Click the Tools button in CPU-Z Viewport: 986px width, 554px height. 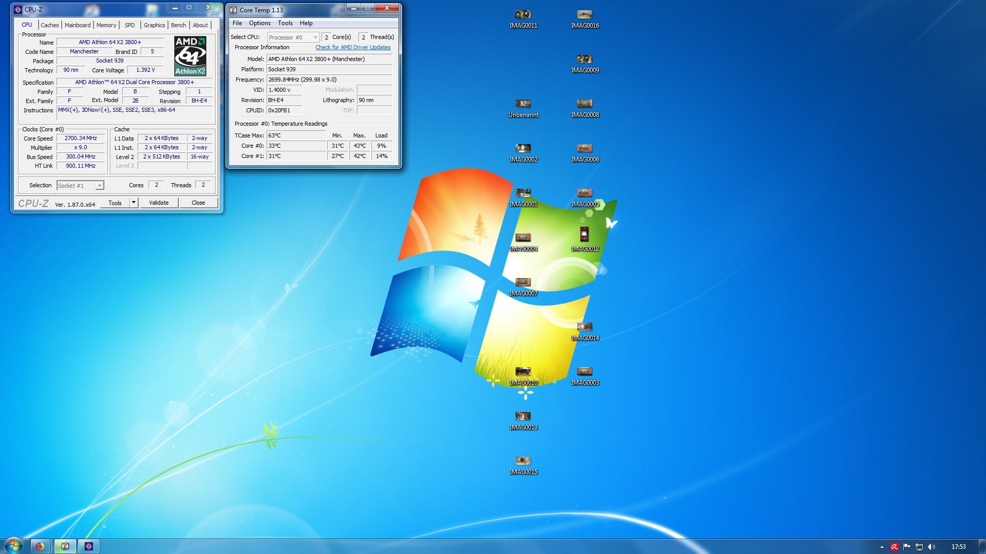click(115, 203)
